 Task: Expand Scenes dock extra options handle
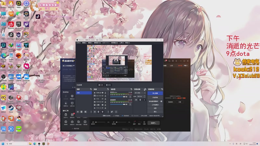pos(91,112)
